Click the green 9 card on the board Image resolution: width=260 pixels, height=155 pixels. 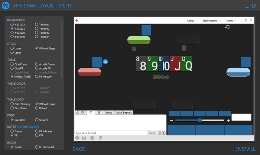[152, 64]
